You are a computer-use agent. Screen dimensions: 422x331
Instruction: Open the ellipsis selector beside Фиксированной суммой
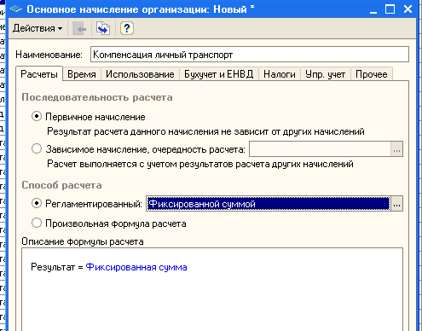pos(396,204)
